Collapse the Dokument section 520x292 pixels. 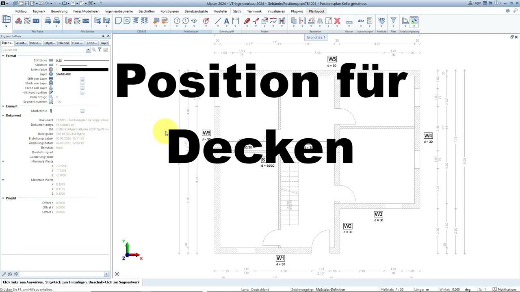click(3, 116)
